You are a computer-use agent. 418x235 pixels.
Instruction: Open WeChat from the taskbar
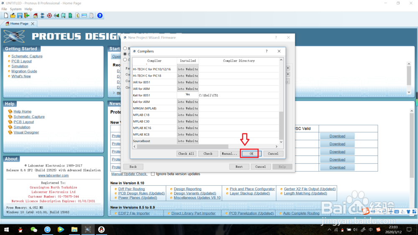(34, 230)
